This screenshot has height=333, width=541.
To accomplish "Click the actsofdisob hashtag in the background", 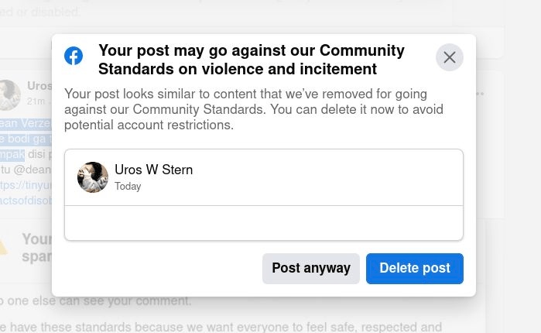I will click(26, 201).
